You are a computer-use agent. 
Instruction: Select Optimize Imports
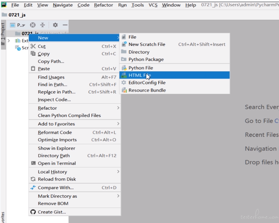pyautogui.click(x=74, y=140)
